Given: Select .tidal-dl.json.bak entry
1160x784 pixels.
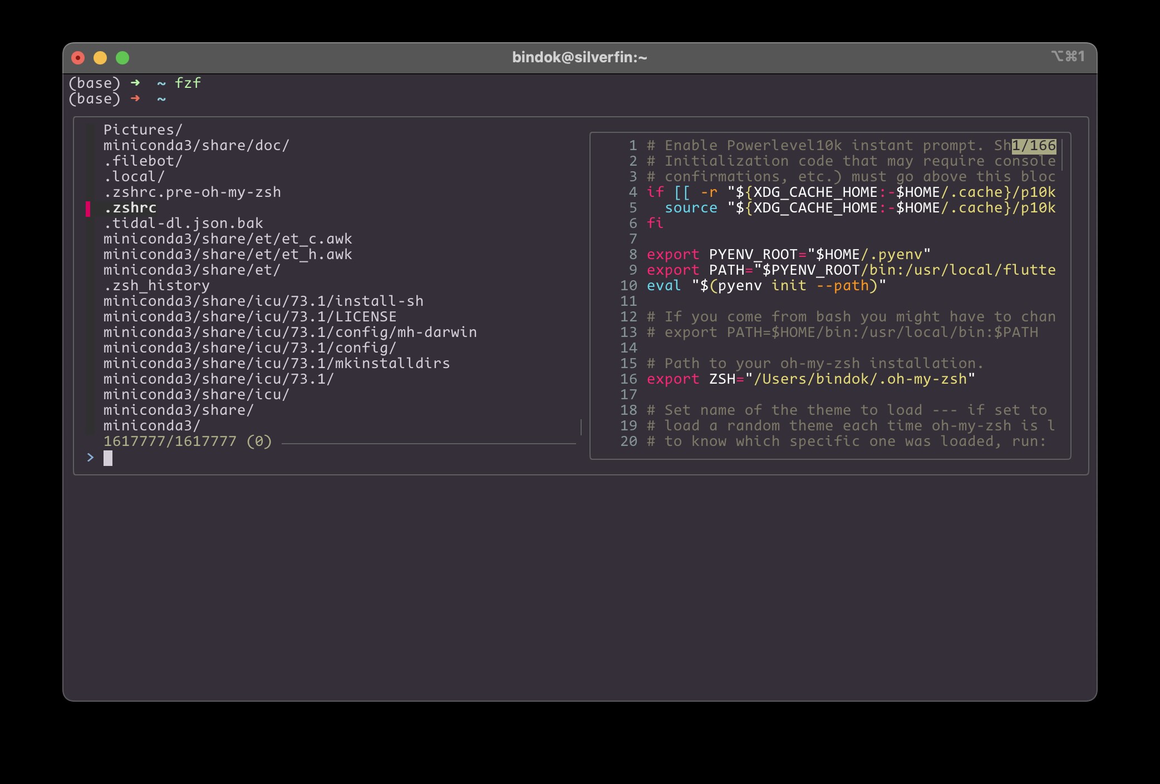Looking at the screenshot, I should pyautogui.click(x=183, y=223).
